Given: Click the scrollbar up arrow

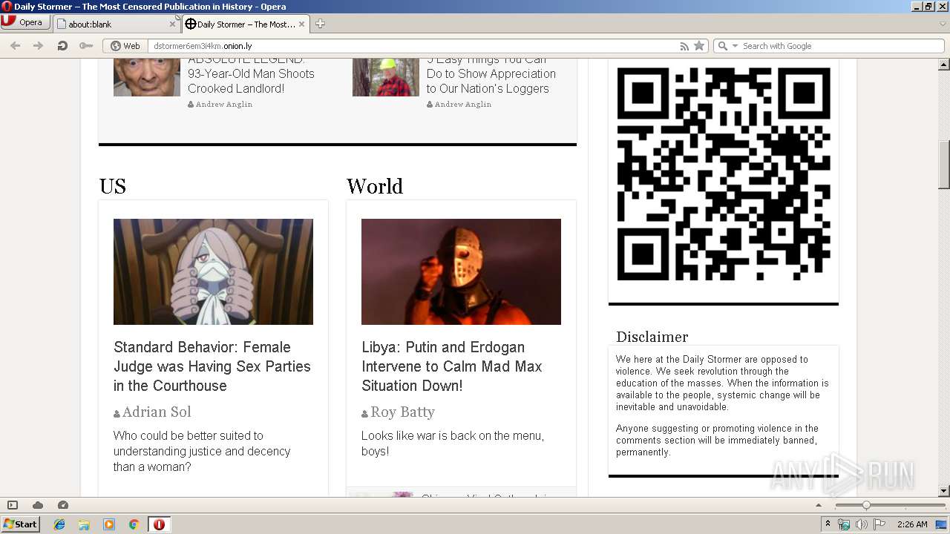Looking at the screenshot, I should (944, 65).
